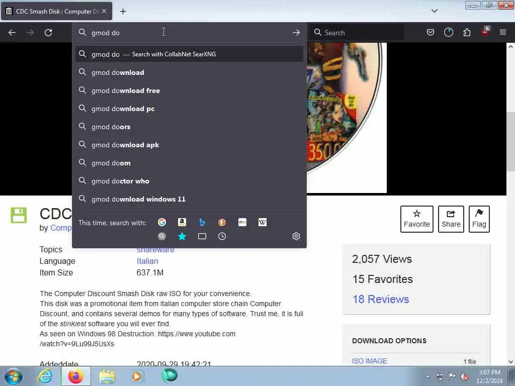Open the downloads progress indicator
Viewport: 515px width, 386px height.
point(448,32)
